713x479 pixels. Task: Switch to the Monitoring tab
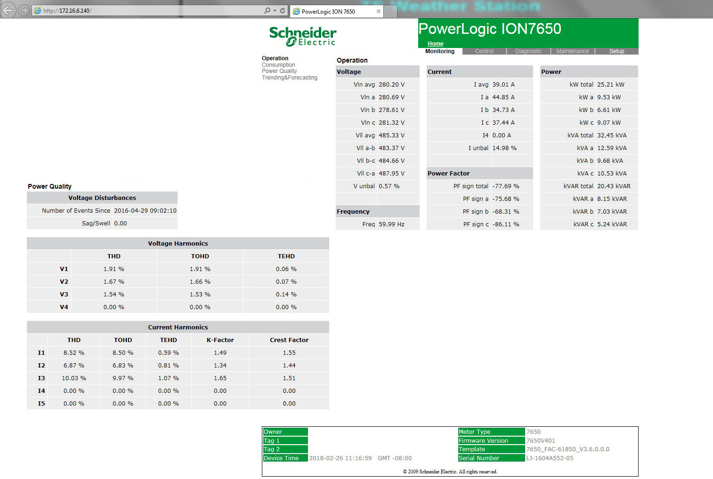click(x=440, y=51)
